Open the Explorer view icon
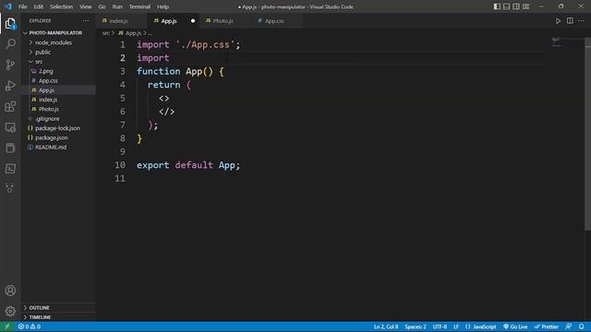The height and width of the screenshot is (332, 591). (x=10, y=24)
